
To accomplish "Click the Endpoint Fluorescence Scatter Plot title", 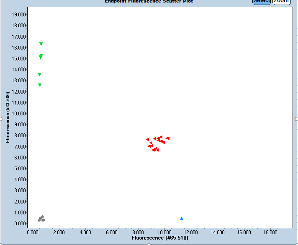I will click(x=149, y=1).
